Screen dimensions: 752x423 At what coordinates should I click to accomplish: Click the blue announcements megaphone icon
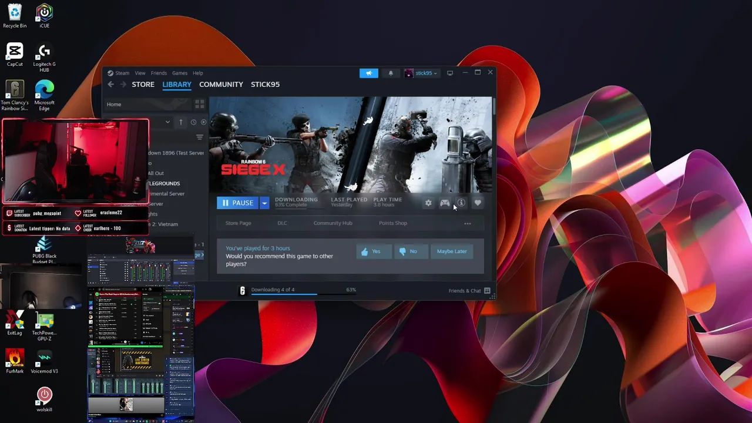coord(369,73)
